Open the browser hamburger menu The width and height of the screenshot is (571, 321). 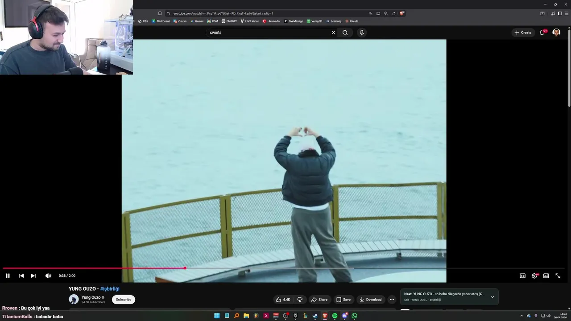[566, 13]
